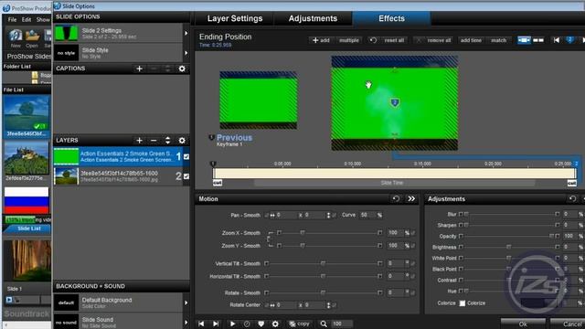The image size is (585, 329).
Task: Expand the Slide Style arrow
Action: coord(186,53)
